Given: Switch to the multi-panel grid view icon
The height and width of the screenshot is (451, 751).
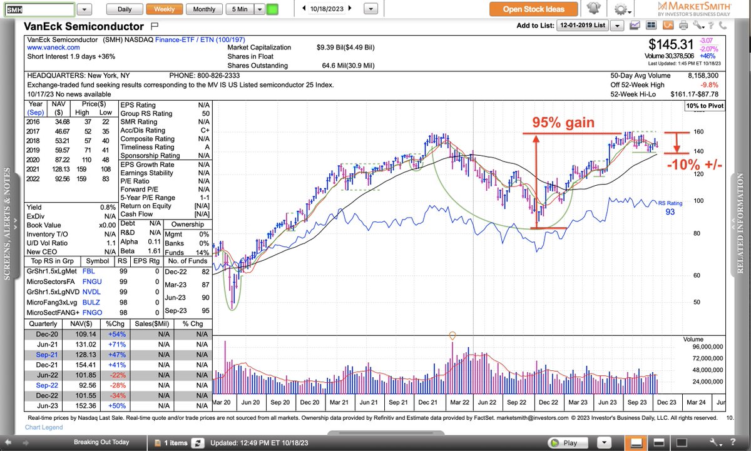Looking at the screenshot, I should [651, 26].
